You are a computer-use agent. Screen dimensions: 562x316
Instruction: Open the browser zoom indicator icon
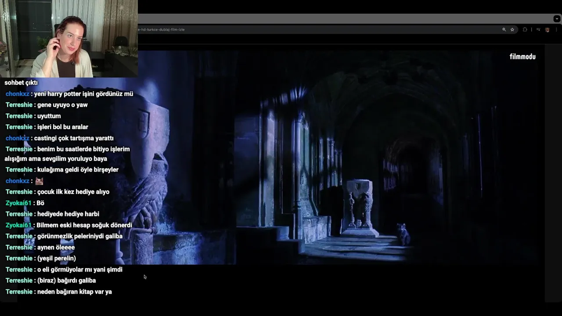(x=504, y=29)
